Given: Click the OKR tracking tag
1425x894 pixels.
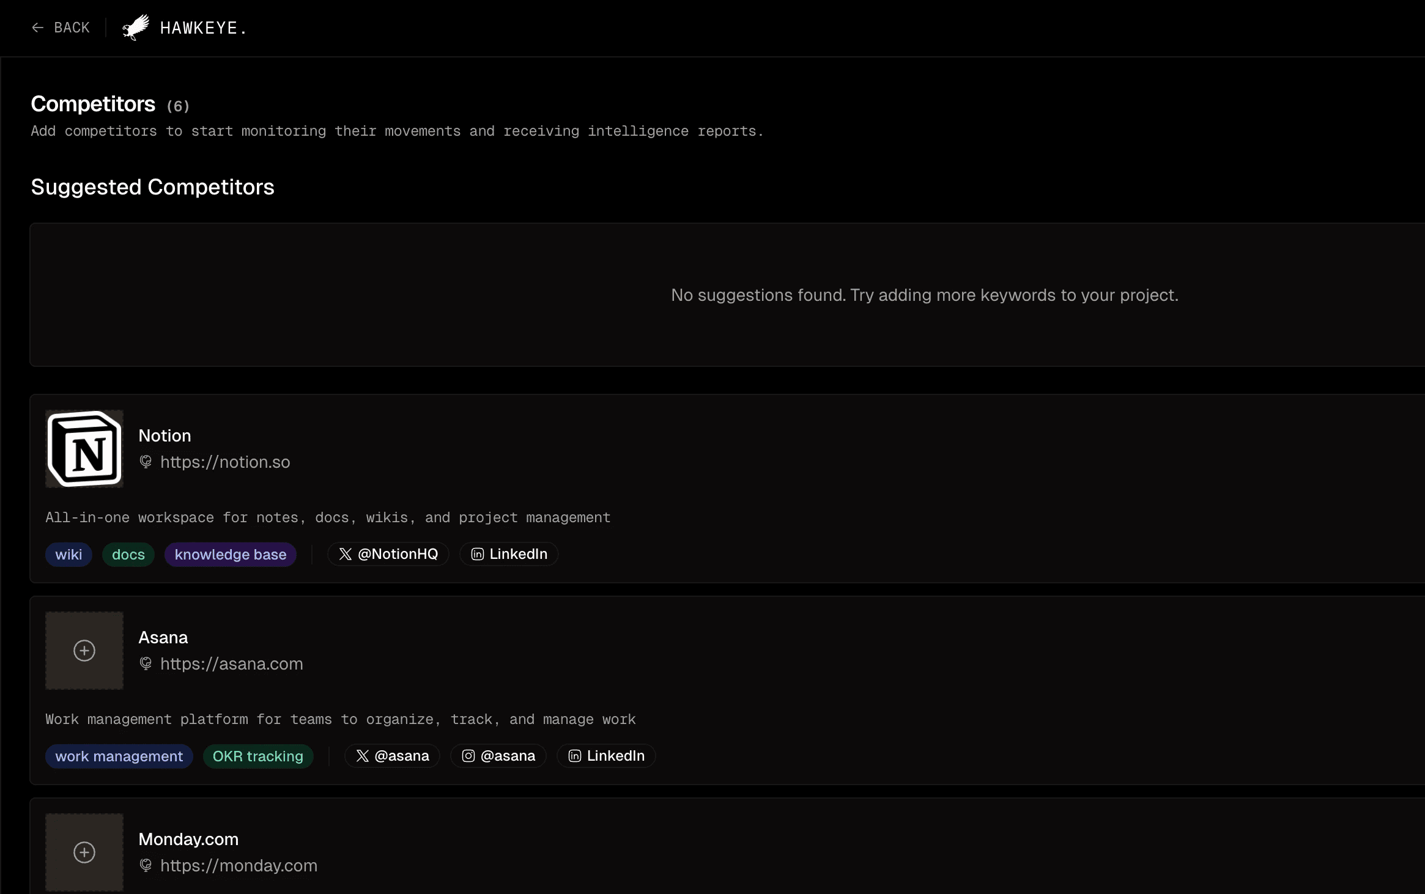Looking at the screenshot, I should [x=258, y=756].
